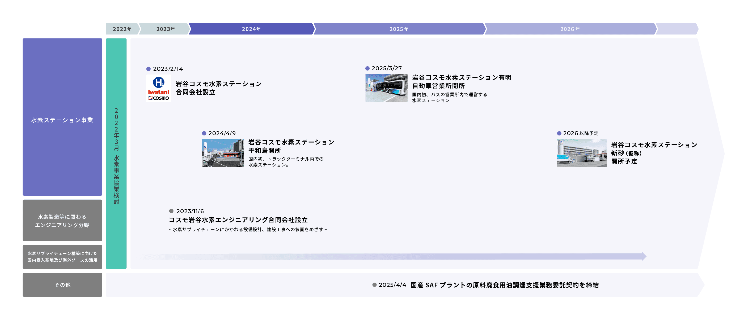
Task: Open the Shinsuna planned station rendering
Action: click(582, 153)
